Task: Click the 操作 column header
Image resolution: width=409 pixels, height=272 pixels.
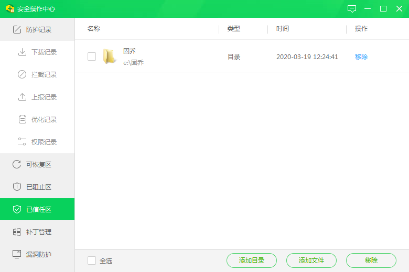Action: click(361, 29)
